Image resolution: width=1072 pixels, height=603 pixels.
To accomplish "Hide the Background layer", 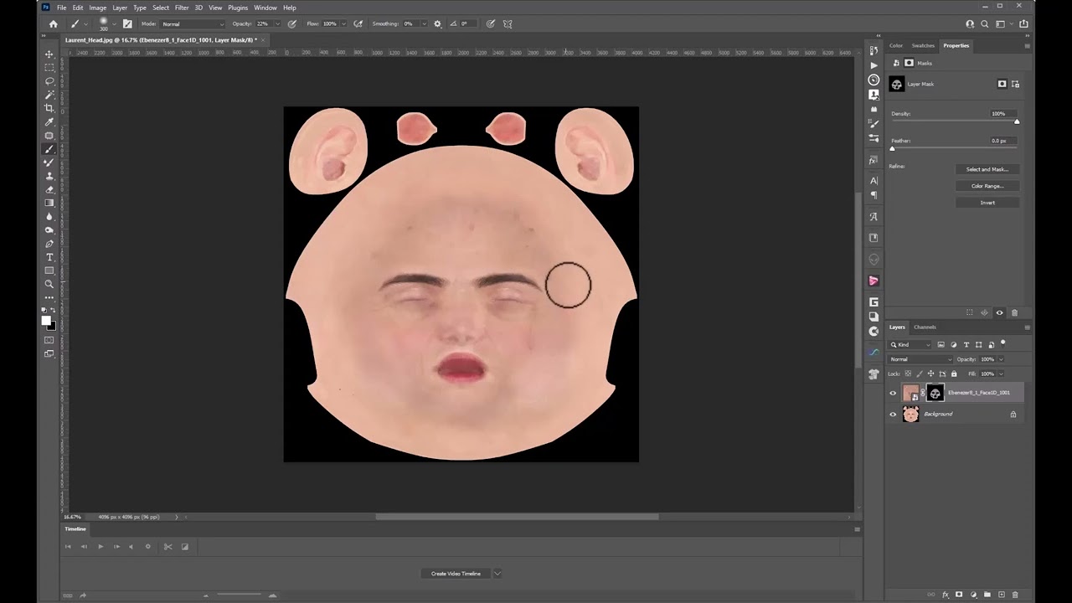I will (x=893, y=414).
